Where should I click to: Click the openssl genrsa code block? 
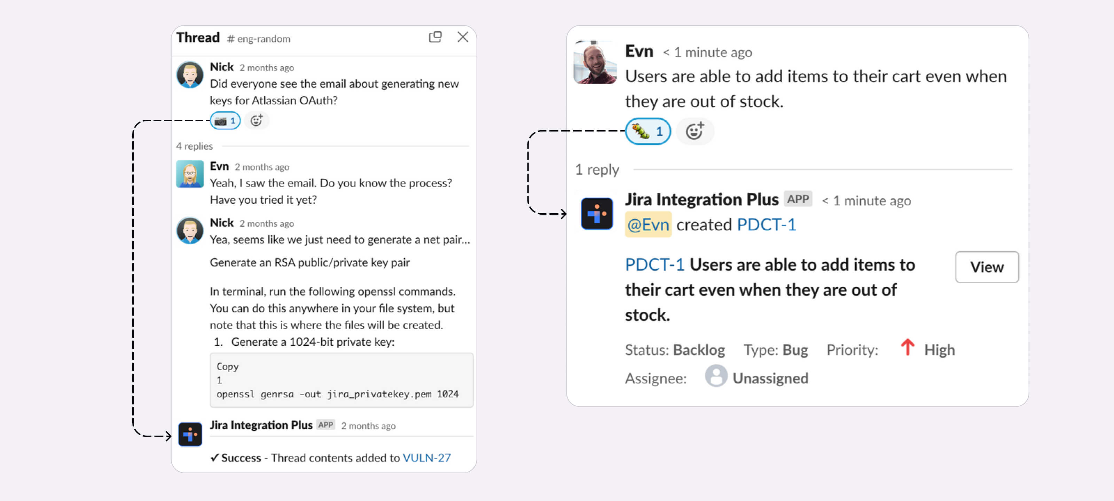[x=342, y=380]
